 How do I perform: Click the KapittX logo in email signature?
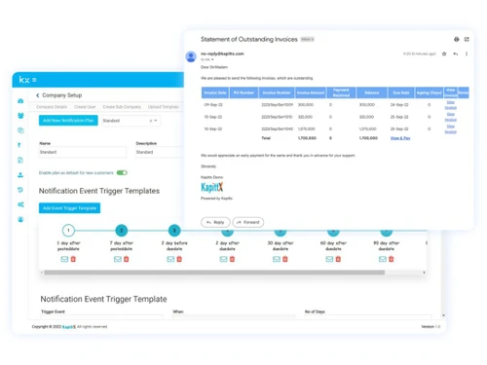(x=212, y=187)
